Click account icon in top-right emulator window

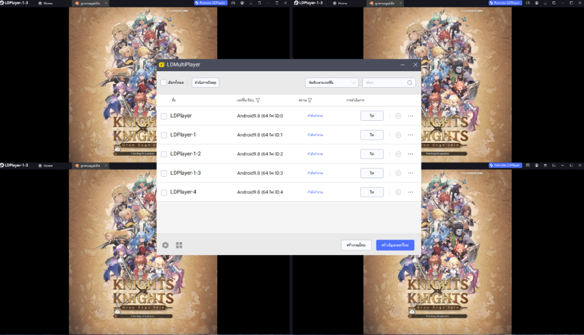tap(537, 3)
